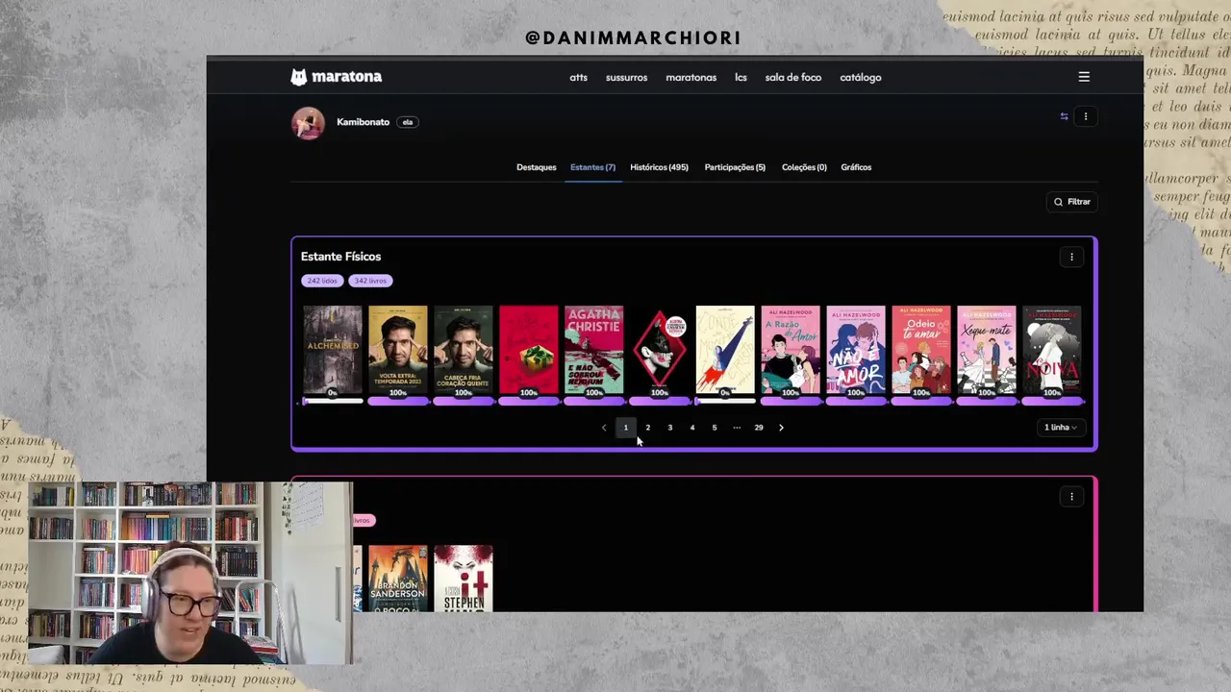The width and height of the screenshot is (1231, 692).
Task: Click the Estante Físicos shelf title
Action: point(340,257)
